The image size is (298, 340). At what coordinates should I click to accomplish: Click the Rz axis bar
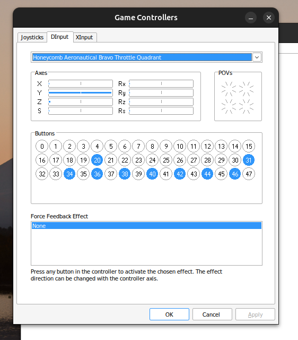(x=161, y=101)
